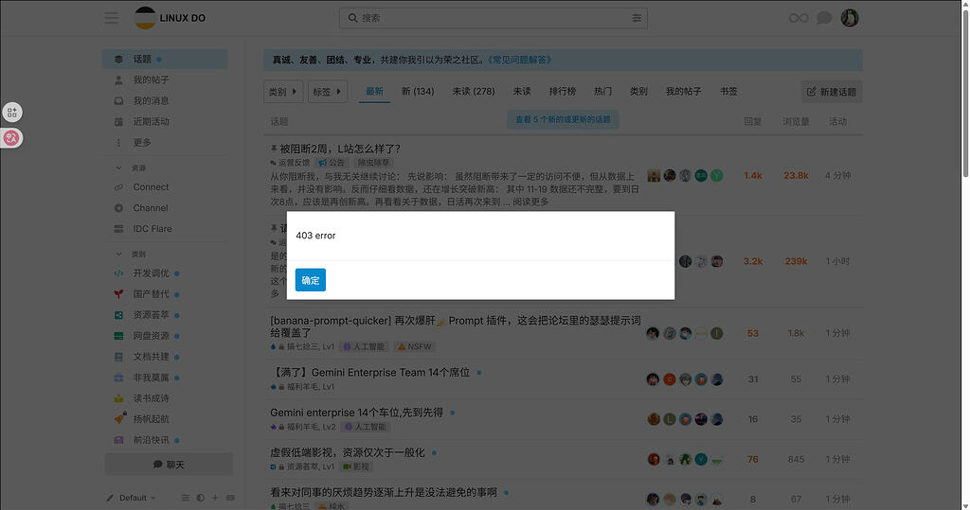Click the 影视 tag
This screenshot has height=510, width=970.
pos(356,466)
